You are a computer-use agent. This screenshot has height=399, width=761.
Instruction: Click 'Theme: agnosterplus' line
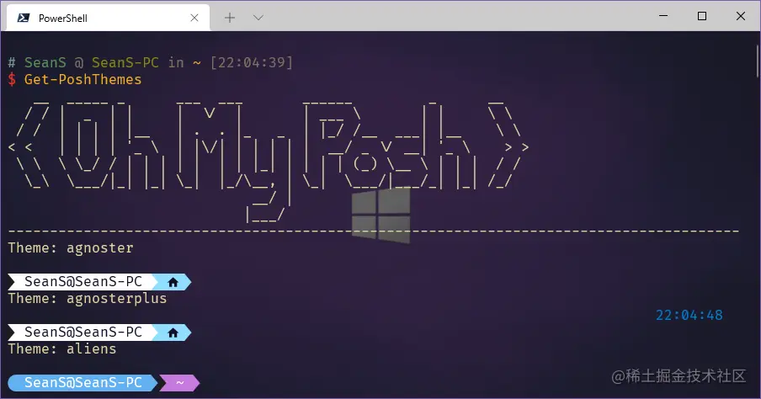pos(88,299)
